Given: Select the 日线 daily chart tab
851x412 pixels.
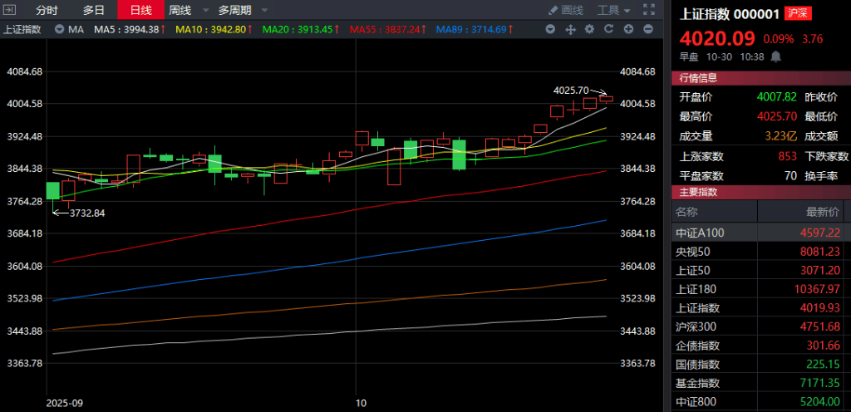Looking at the screenshot, I should (140, 10).
